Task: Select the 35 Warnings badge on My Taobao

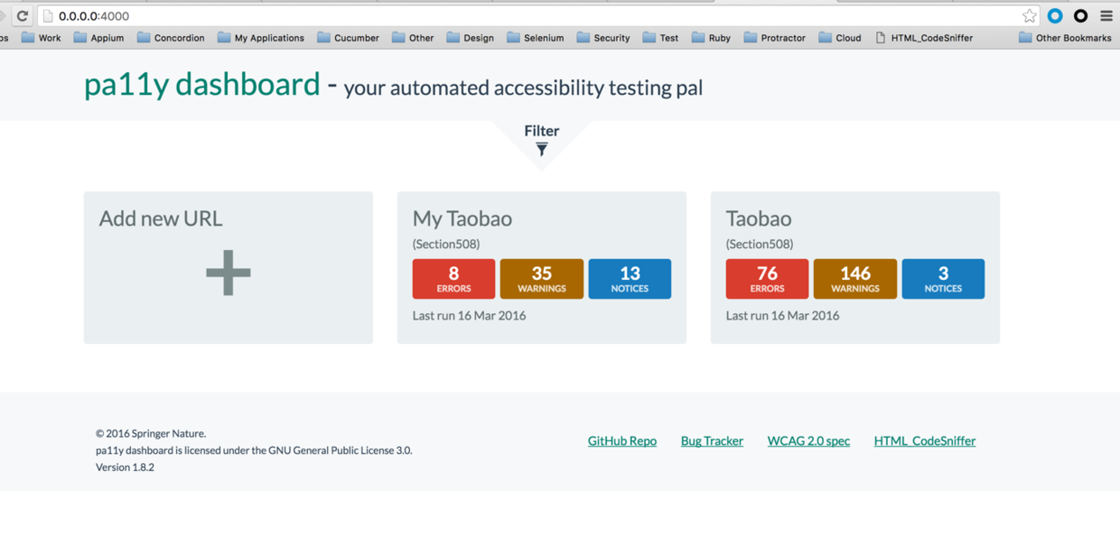Action: [541, 279]
